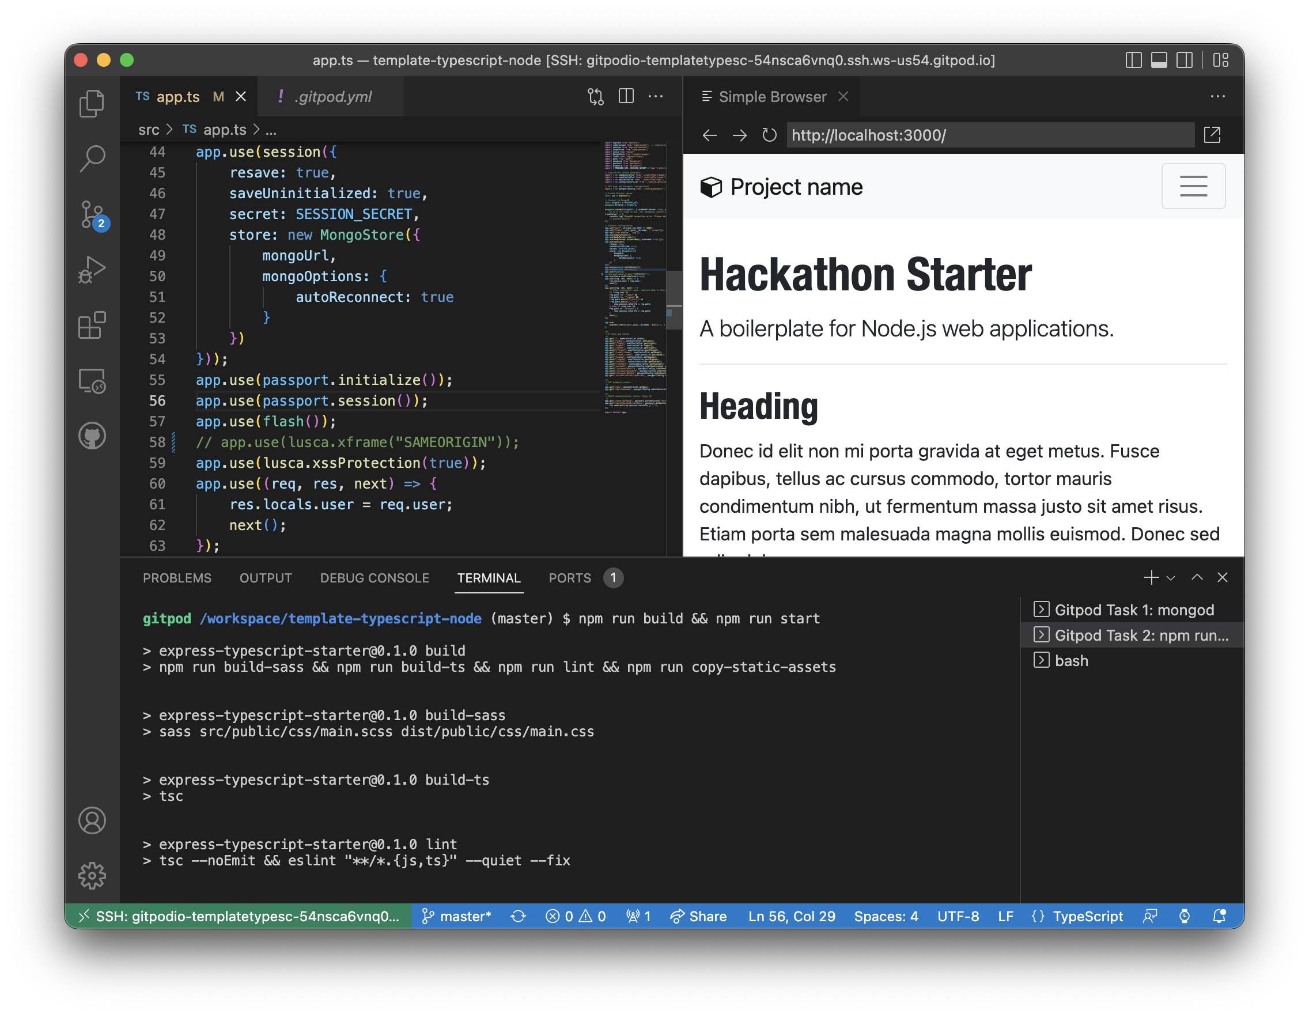This screenshot has height=1014, width=1309.
Task: Click the Gitpod timeout clock icon in status bar
Action: point(1185,916)
